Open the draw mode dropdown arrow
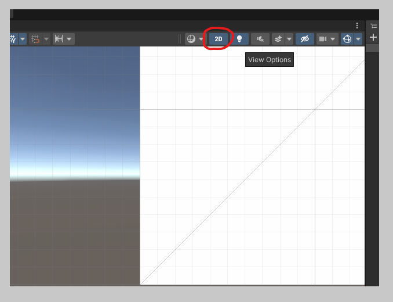 201,39
